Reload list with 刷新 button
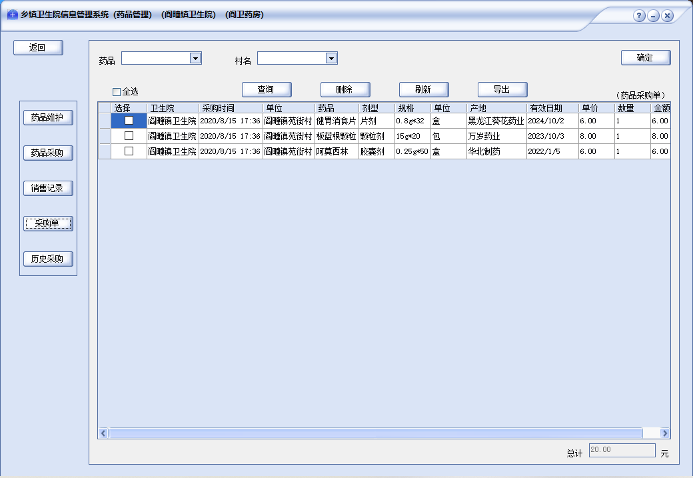Screen dimensions: 693x478 point(424,89)
